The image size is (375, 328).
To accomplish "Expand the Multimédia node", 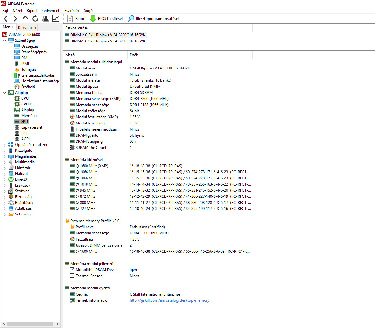I will [5, 162].
